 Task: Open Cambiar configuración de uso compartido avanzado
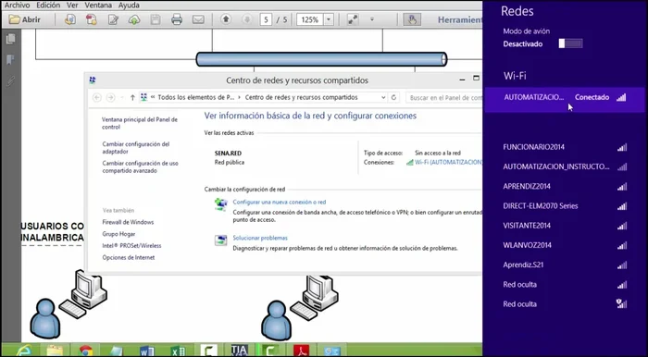tap(141, 166)
